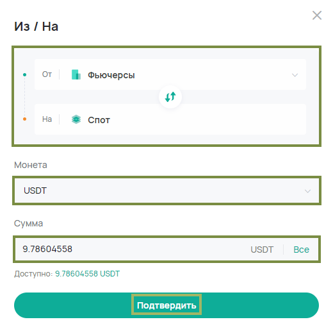The height and width of the screenshot is (331, 333).
Task: Click the Спот layers icon
Action: coord(76,119)
